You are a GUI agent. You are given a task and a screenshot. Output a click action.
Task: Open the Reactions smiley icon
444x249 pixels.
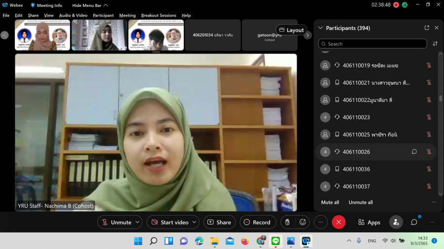tap(303, 222)
